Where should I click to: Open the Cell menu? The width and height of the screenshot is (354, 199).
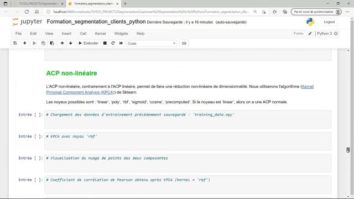pyautogui.click(x=83, y=33)
